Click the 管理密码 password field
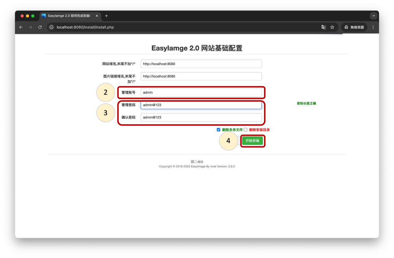Screen dimensions: 394x258 (x=201, y=105)
